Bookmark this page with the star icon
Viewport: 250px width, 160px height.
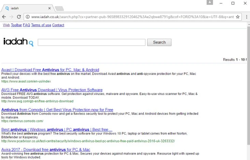[x=238, y=17]
